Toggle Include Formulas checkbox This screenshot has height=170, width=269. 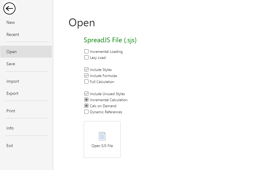86,75
